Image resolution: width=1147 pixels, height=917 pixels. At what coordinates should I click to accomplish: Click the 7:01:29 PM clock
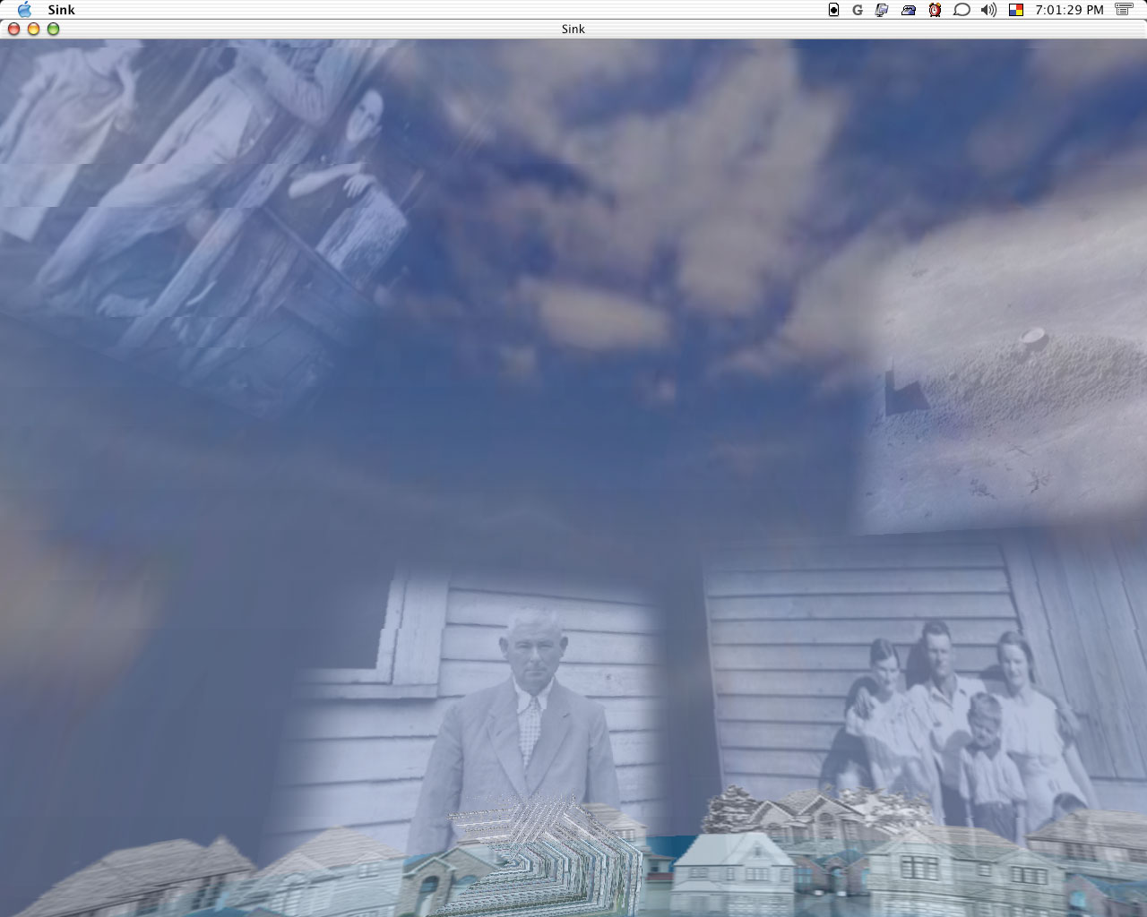pos(1068,10)
